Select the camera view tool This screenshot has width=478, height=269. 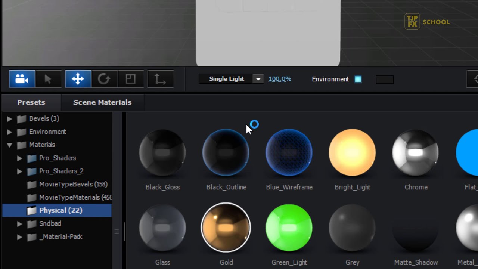pyautogui.click(x=22, y=79)
